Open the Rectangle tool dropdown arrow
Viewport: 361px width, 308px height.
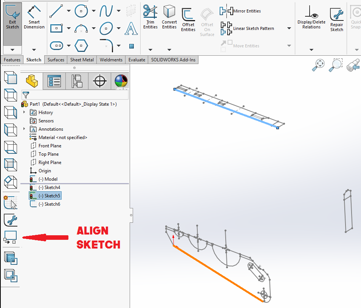coord(69,28)
